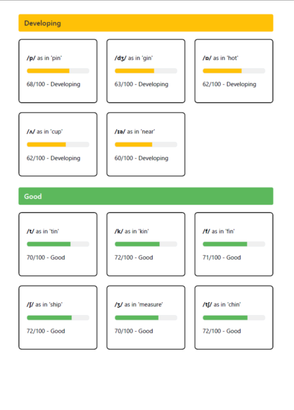Select the /f/ as in 'fin' card
This screenshot has width=294, height=410.
pos(234,244)
